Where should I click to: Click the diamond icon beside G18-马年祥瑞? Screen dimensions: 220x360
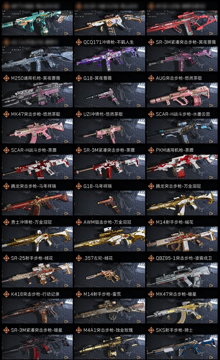[79, 186]
